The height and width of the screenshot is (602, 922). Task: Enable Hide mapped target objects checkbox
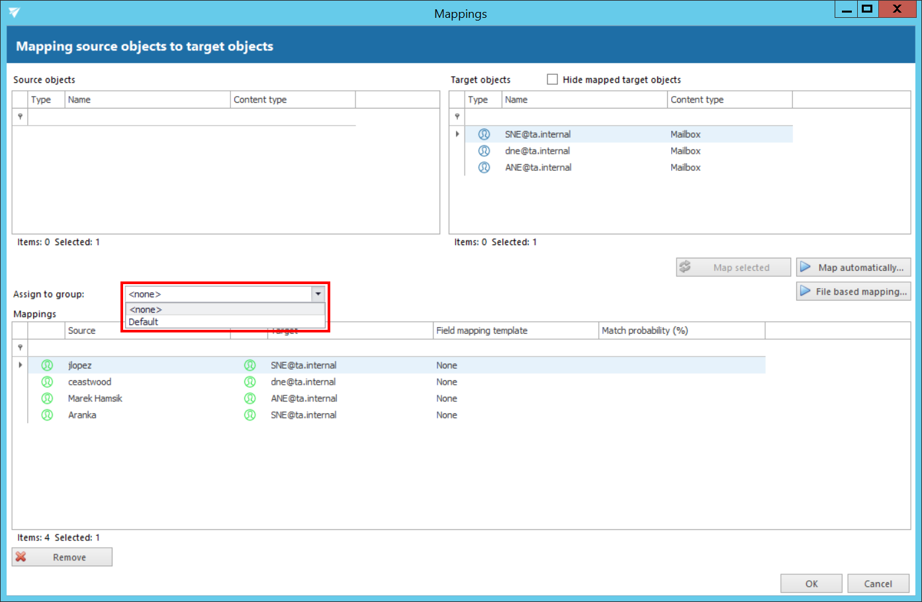(553, 79)
